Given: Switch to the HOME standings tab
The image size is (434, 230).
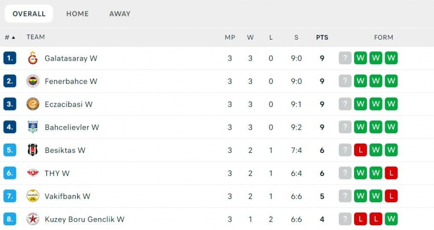Looking at the screenshot, I should [x=77, y=13].
